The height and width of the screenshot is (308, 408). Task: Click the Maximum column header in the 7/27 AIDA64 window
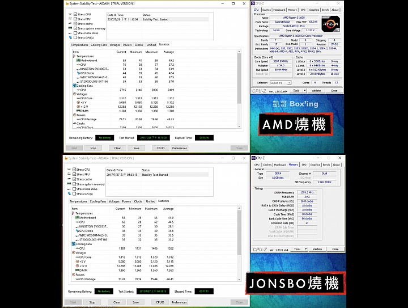[151, 209]
